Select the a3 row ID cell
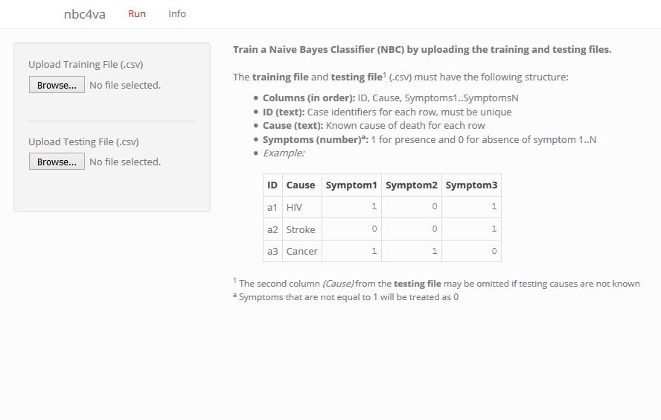Viewport: 661px width, 420px height. (x=272, y=251)
